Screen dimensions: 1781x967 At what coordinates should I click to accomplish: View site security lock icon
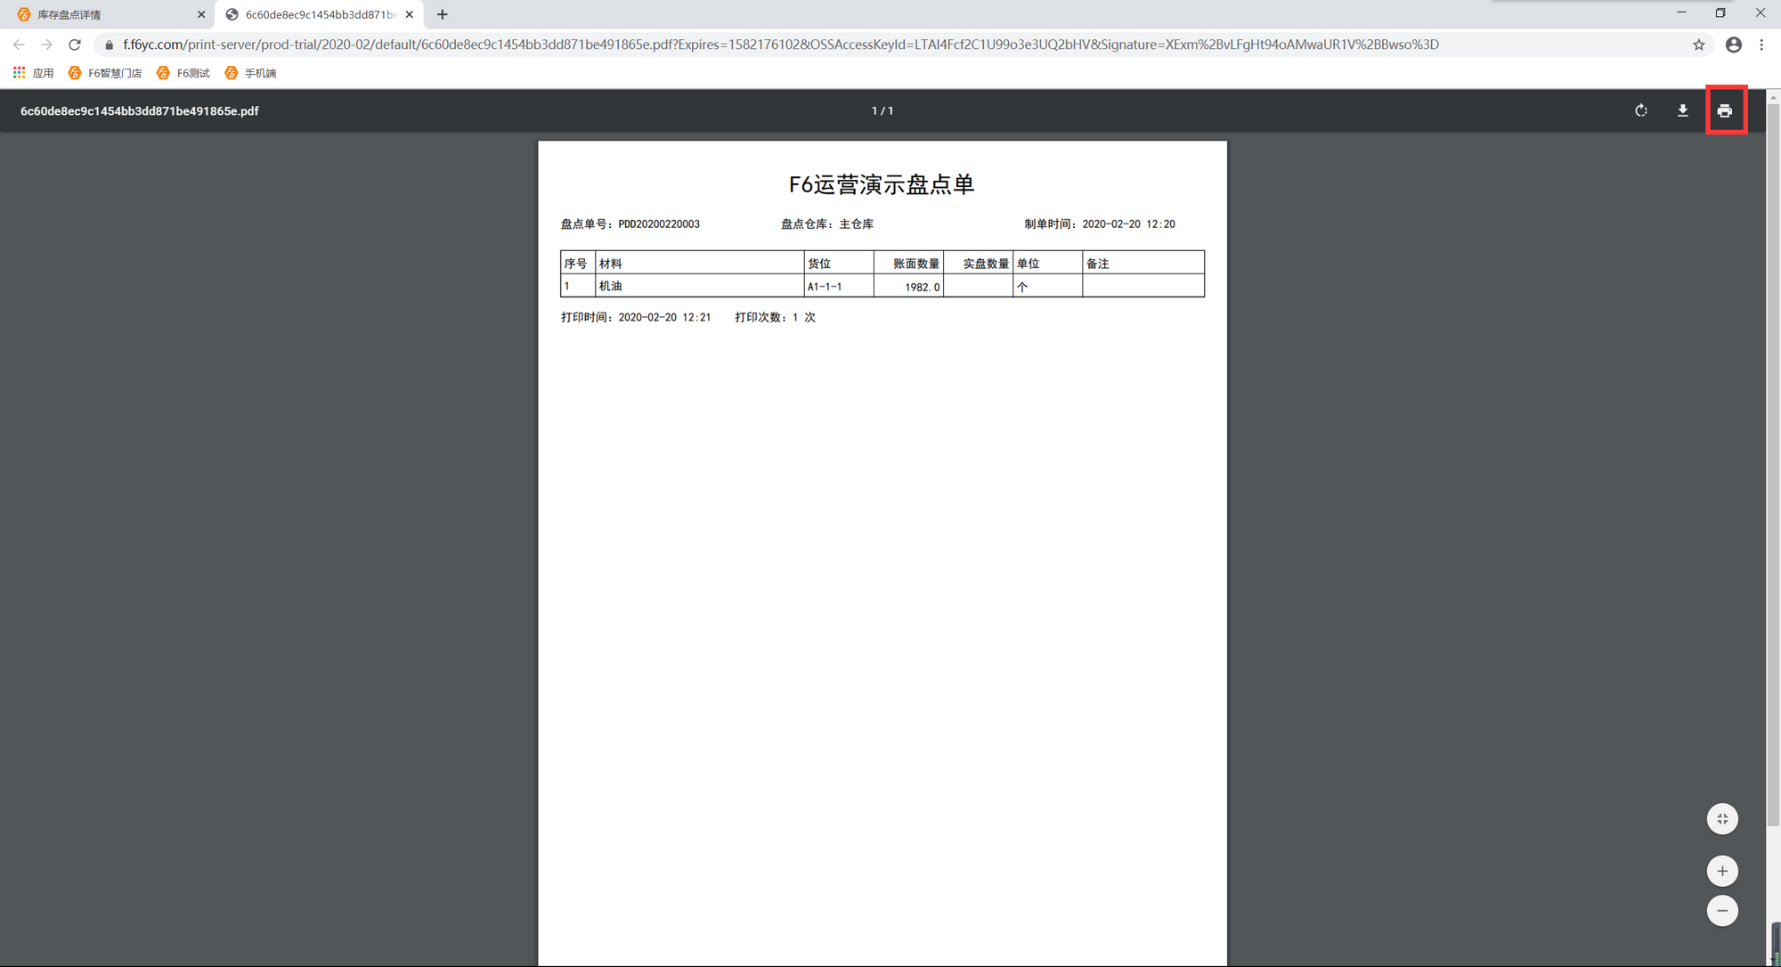pos(109,45)
